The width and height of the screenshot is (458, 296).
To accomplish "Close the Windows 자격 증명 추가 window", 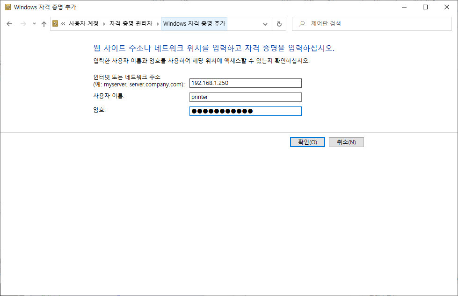I will coord(447,7).
